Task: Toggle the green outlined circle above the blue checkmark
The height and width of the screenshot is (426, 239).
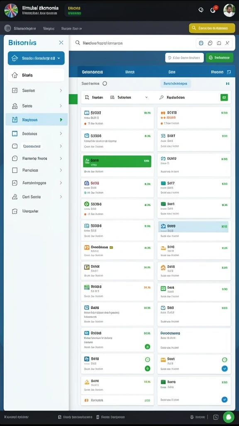Action: [224, 360]
